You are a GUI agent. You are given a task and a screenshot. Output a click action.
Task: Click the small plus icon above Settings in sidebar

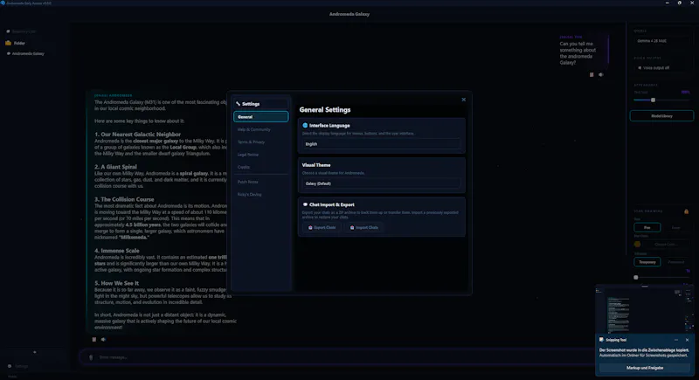(x=35, y=352)
